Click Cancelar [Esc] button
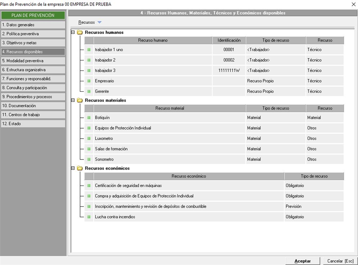The width and height of the screenshot is (358, 265). point(340,261)
